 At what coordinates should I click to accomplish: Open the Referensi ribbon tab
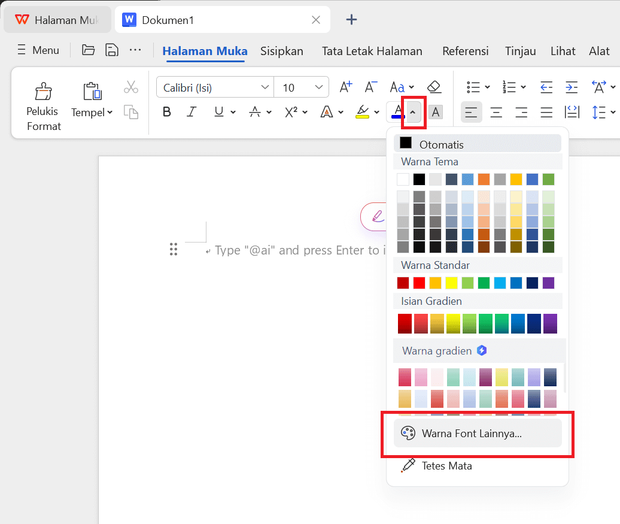466,51
